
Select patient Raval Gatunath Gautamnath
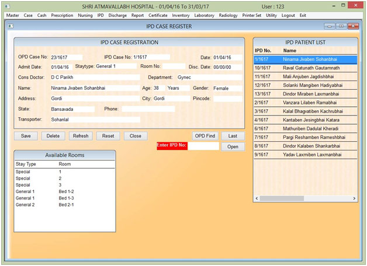click(304, 68)
